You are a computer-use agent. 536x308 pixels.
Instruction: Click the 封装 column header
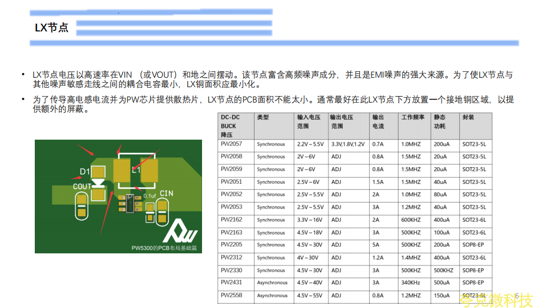click(x=468, y=118)
